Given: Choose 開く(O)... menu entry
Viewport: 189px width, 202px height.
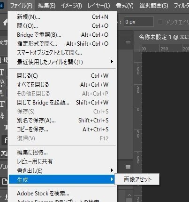Looking at the screenshot, I should click(62, 26).
